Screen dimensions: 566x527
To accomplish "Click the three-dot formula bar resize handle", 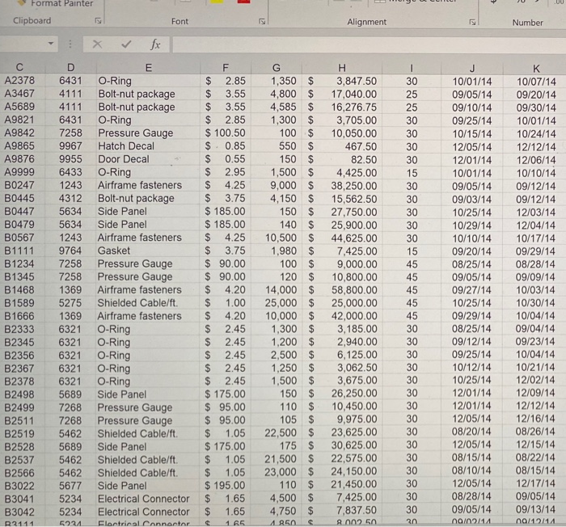I will (x=70, y=44).
